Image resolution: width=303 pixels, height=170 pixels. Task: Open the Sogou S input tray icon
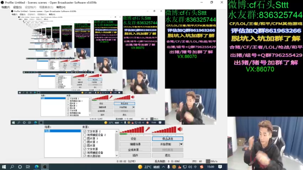(x=201, y=167)
